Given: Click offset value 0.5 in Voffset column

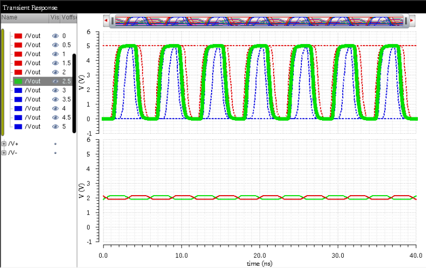Looking at the screenshot, I should click(x=66, y=45).
